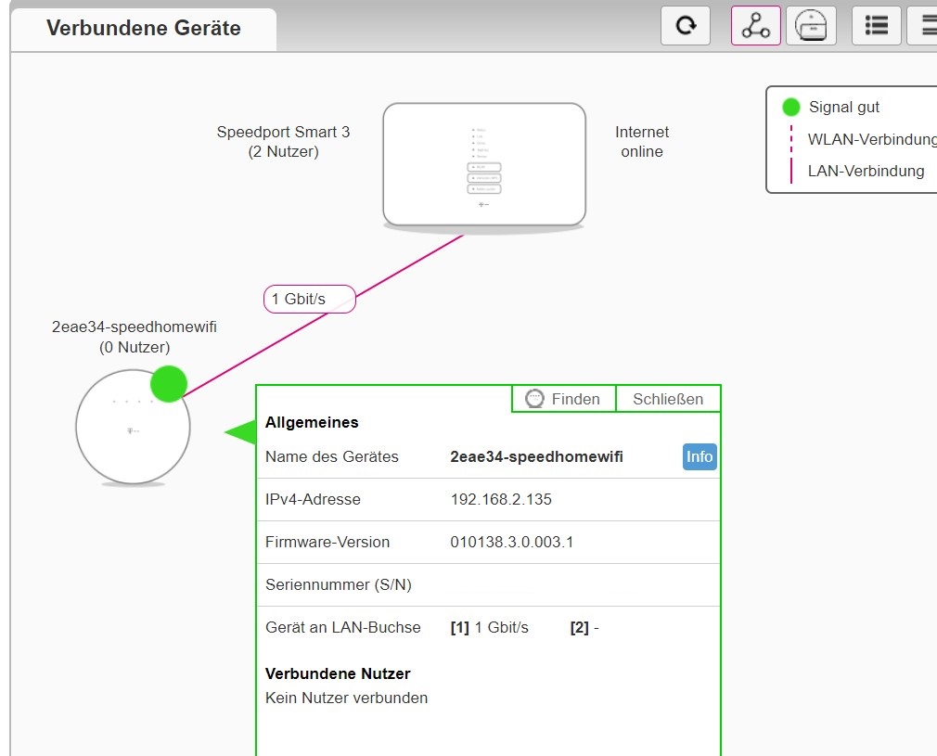Click the 1 Gbit/s connection speed label
Viewport: 937px width, 756px height.
tap(310, 299)
